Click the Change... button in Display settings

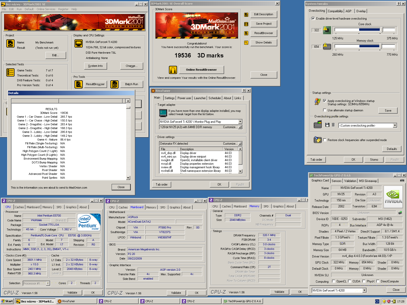pos(132,66)
